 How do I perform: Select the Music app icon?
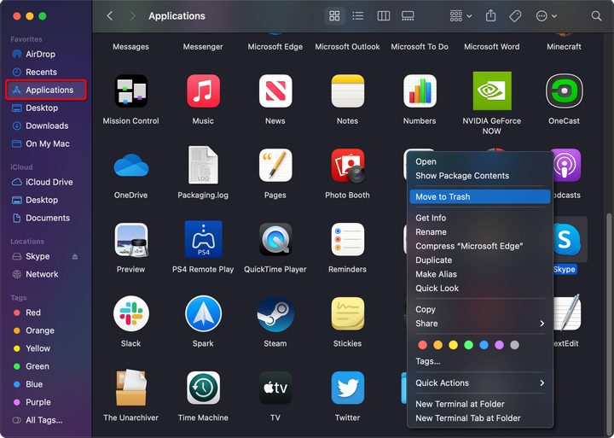coord(203,91)
